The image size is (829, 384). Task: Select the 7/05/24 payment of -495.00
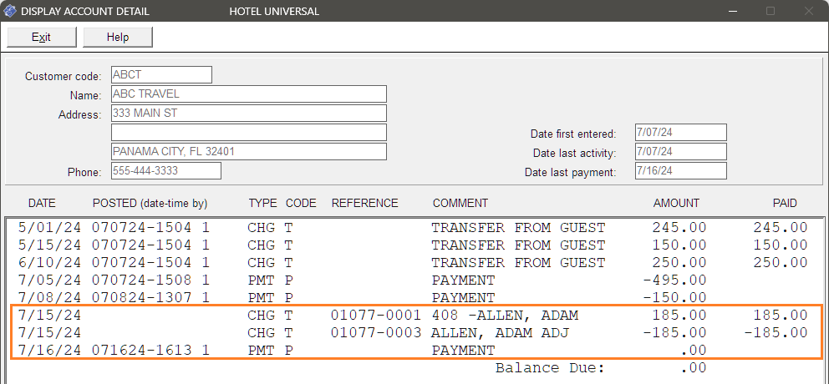413,280
